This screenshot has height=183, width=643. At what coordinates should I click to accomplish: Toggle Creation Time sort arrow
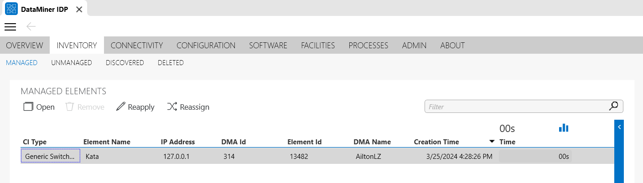click(x=492, y=142)
